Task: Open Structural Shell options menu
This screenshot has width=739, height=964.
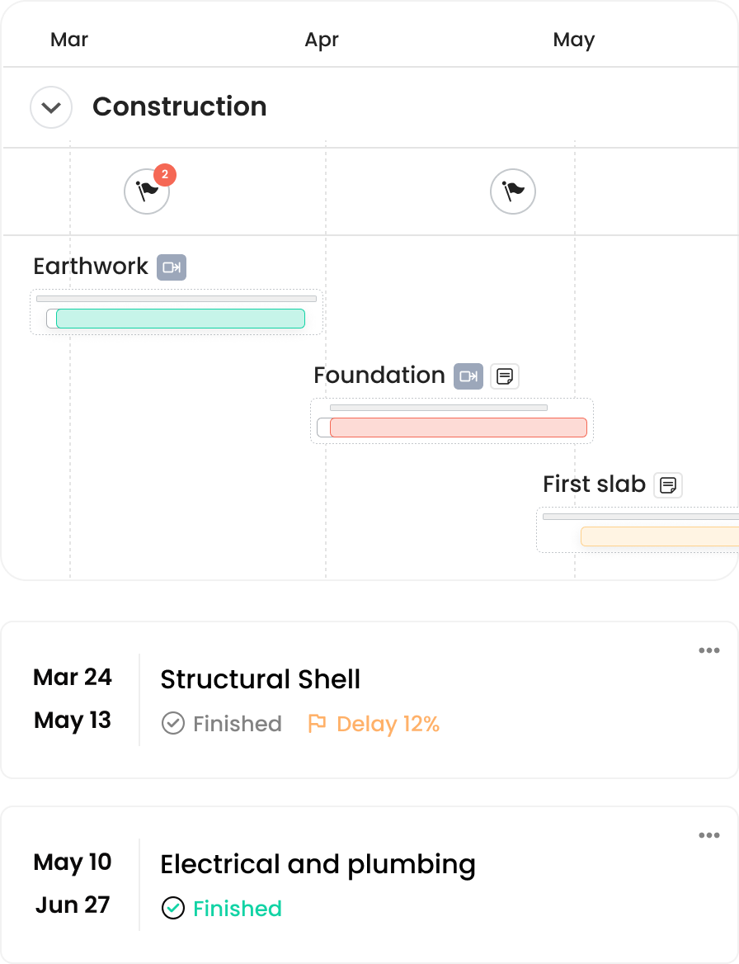Action: click(708, 650)
